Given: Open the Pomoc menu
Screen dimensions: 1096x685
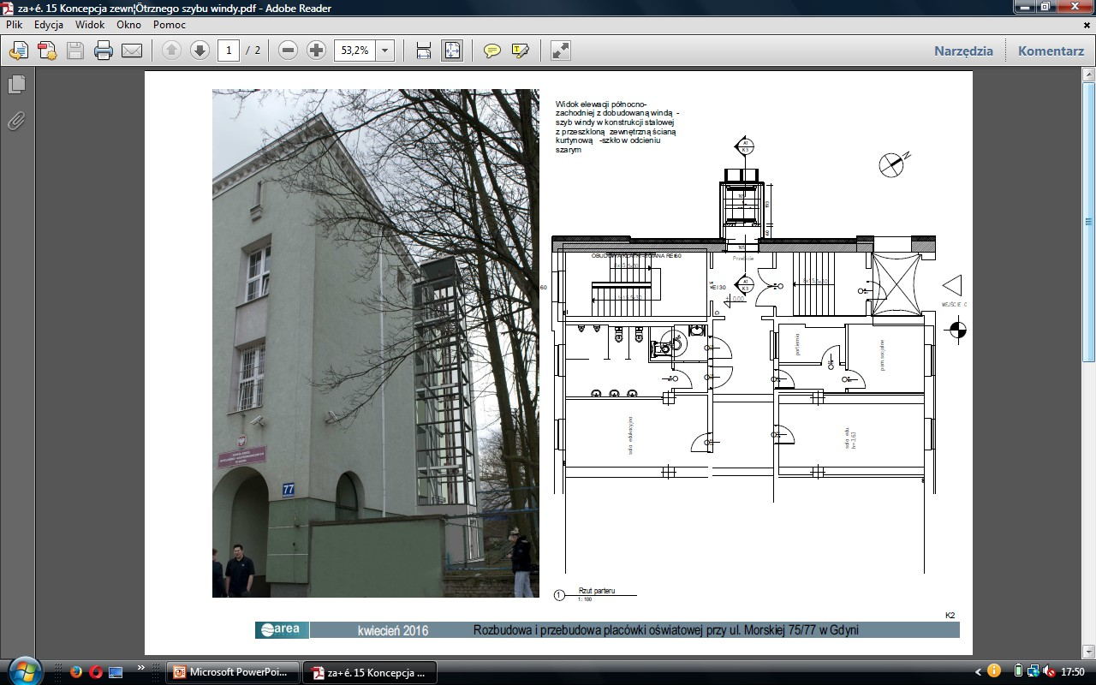Looking at the screenshot, I should pos(170,25).
